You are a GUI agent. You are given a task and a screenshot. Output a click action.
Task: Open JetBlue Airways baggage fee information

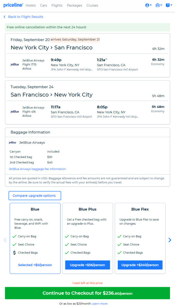(x=37, y=169)
